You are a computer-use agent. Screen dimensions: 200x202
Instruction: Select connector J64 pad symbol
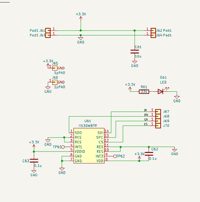[x=153, y=35]
